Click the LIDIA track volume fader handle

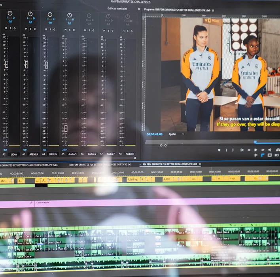click(7, 65)
